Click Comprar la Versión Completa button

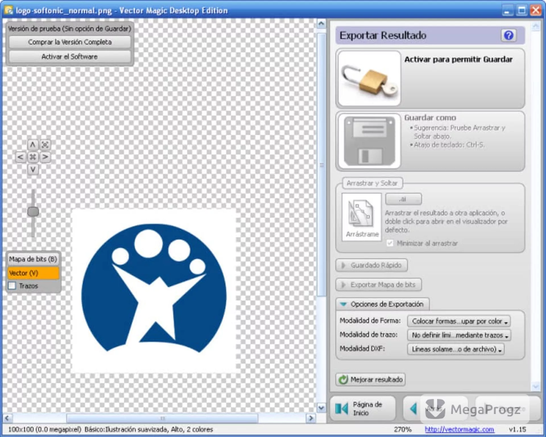70,42
